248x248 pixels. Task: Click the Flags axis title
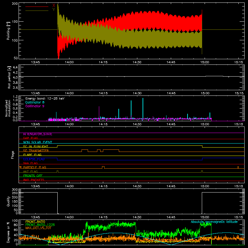click(12, 155)
